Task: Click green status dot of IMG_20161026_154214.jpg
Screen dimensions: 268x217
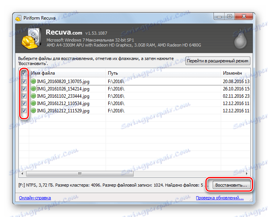Action: 33,88
